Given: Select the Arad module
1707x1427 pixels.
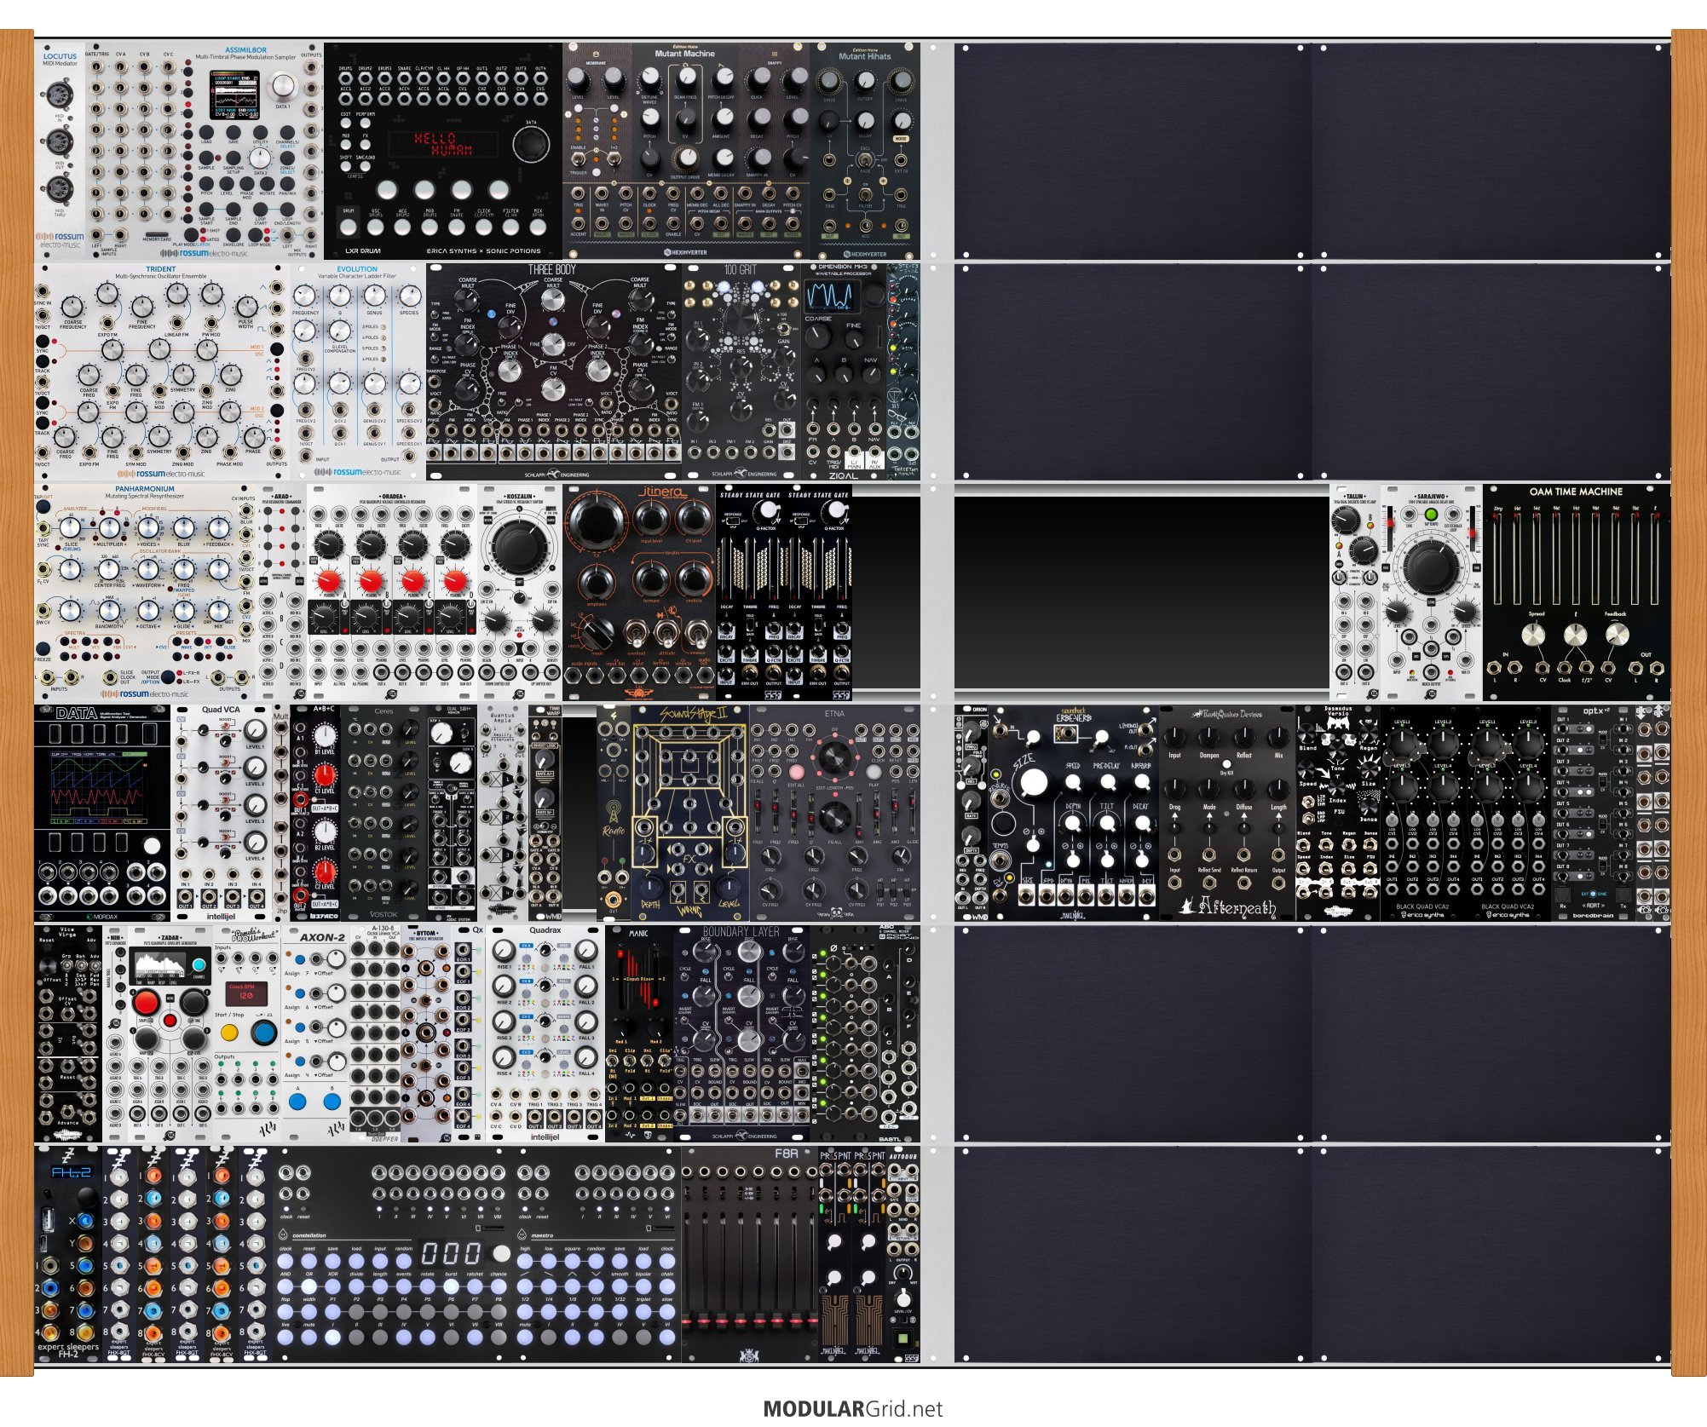Looking at the screenshot, I should pos(281,593).
